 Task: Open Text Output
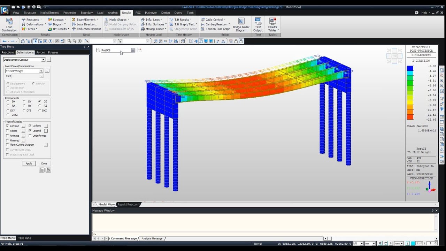tap(258, 24)
